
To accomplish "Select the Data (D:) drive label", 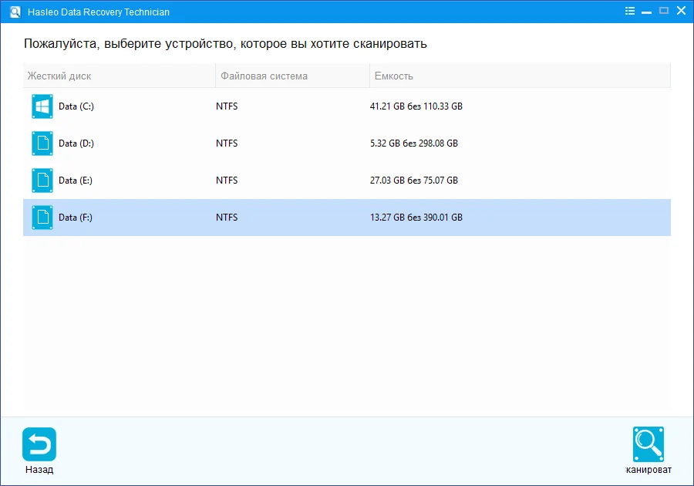I will pyautogui.click(x=76, y=143).
